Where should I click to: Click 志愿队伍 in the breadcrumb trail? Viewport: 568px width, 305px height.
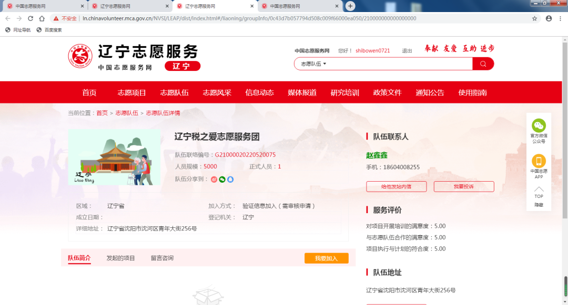(x=126, y=113)
